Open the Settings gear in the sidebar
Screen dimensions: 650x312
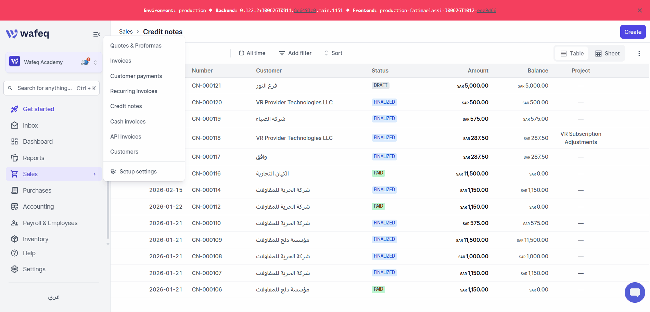(14, 269)
